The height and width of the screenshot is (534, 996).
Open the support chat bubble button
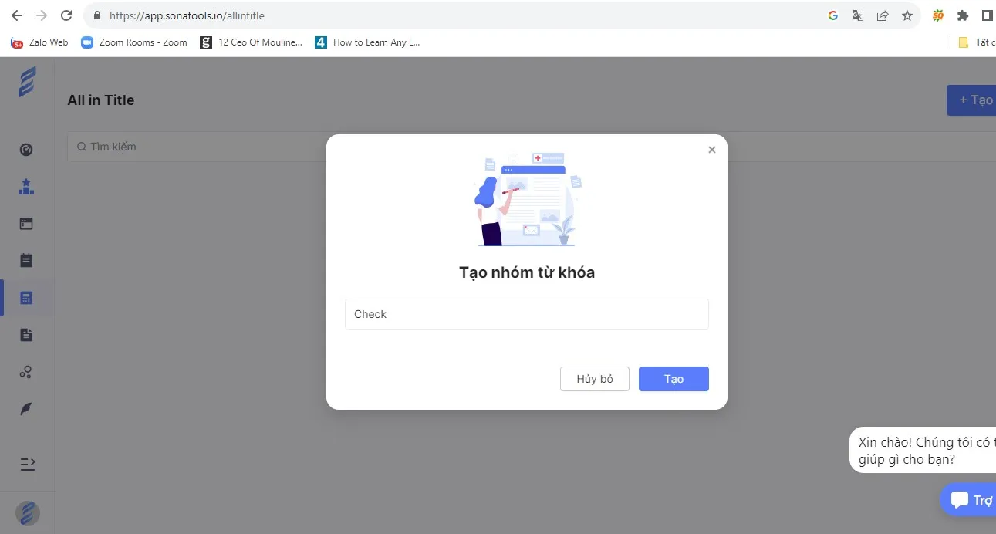point(970,499)
